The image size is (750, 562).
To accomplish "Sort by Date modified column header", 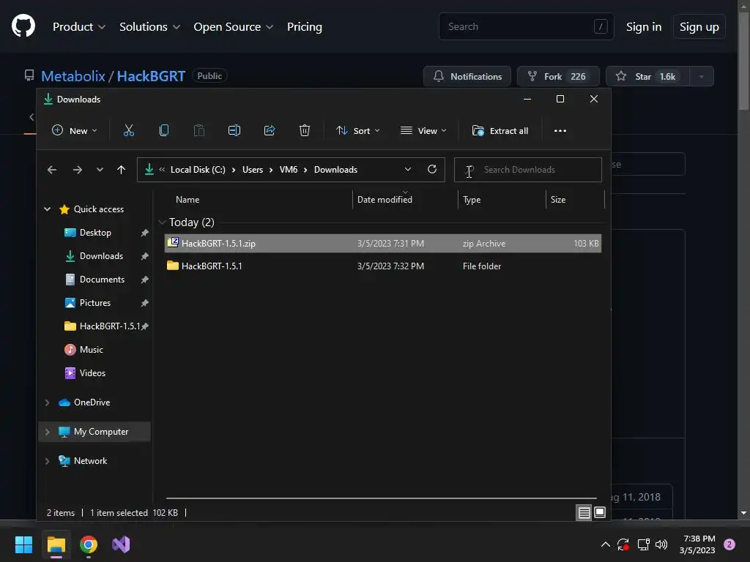I will pos(385,199).
